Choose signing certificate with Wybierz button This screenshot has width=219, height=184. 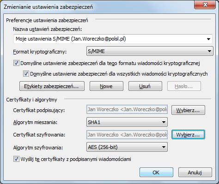(x=188, y=110)
